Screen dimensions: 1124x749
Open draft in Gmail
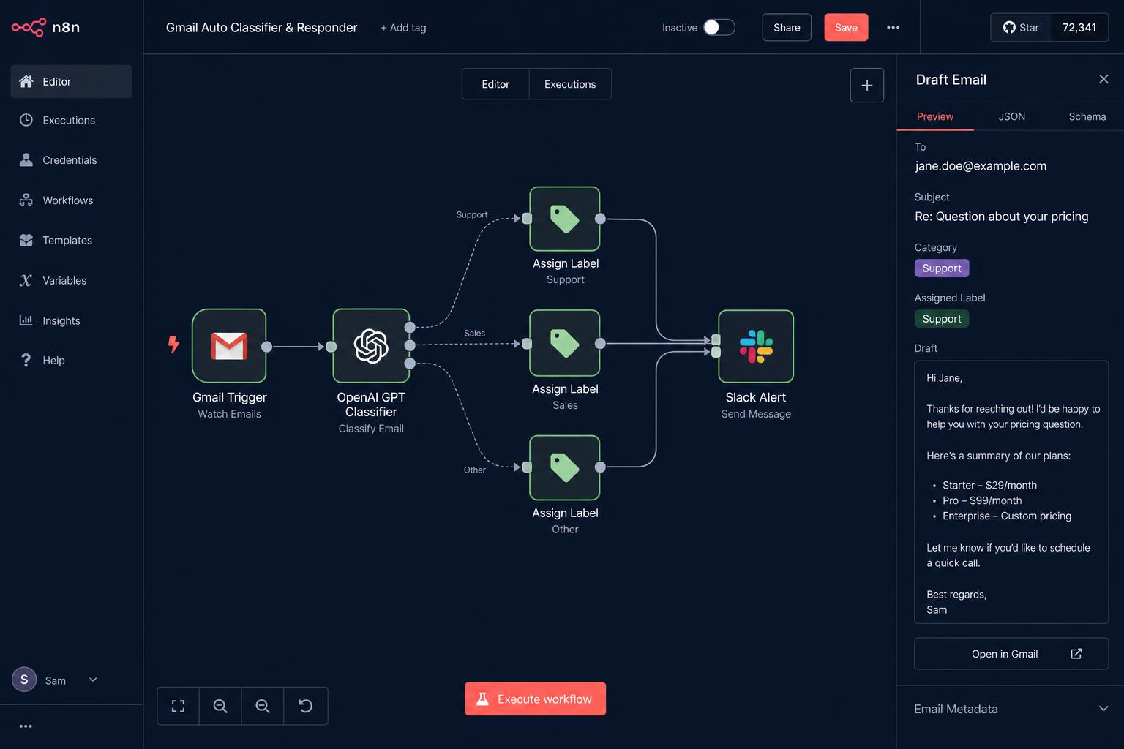pyautogui.click(x=1011, y=654)
